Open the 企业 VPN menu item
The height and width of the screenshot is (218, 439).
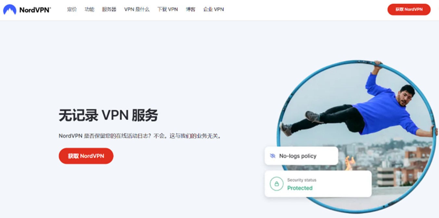(x=213, y=9)
